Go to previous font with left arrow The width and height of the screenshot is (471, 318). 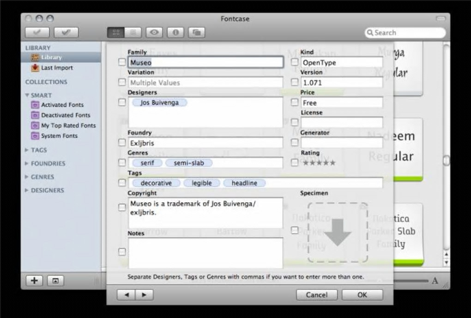click(126, 295)
